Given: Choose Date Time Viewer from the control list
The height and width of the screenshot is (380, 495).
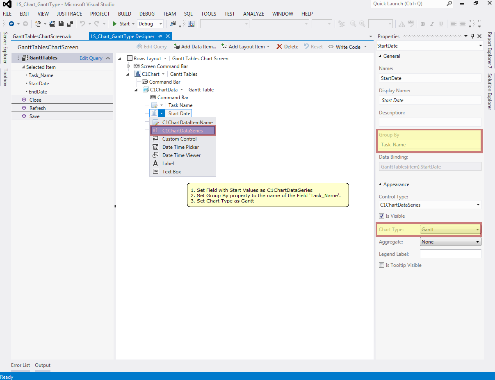Looking at the screenshot, I should coord(182,155).
